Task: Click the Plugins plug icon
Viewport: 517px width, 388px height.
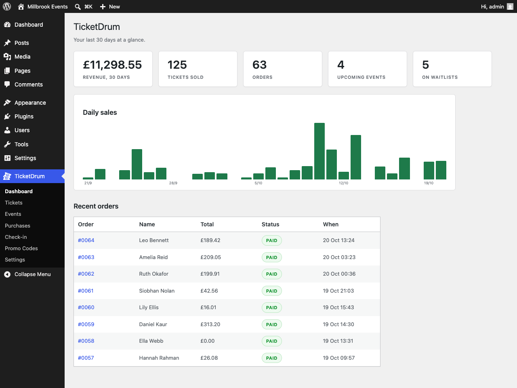Action: tap(7, 116)
